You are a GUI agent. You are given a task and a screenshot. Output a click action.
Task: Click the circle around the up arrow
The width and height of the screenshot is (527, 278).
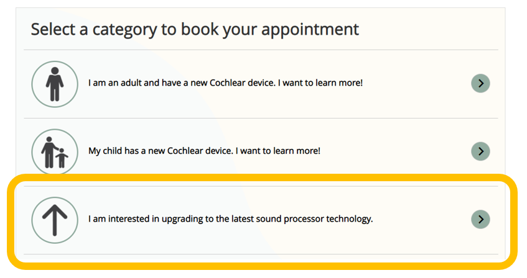55,220
